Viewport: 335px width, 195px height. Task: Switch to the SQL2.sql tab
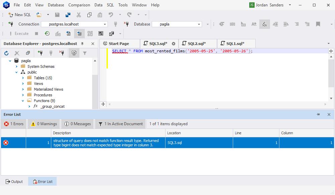coord(197,43)
